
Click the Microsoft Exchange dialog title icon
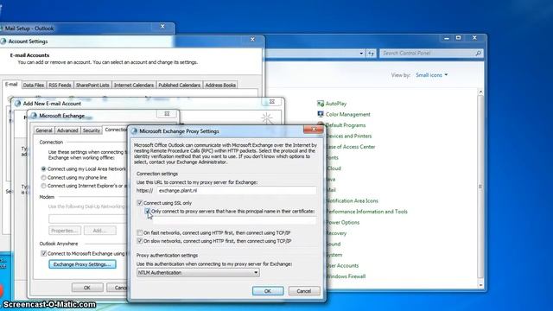point(34,116)
